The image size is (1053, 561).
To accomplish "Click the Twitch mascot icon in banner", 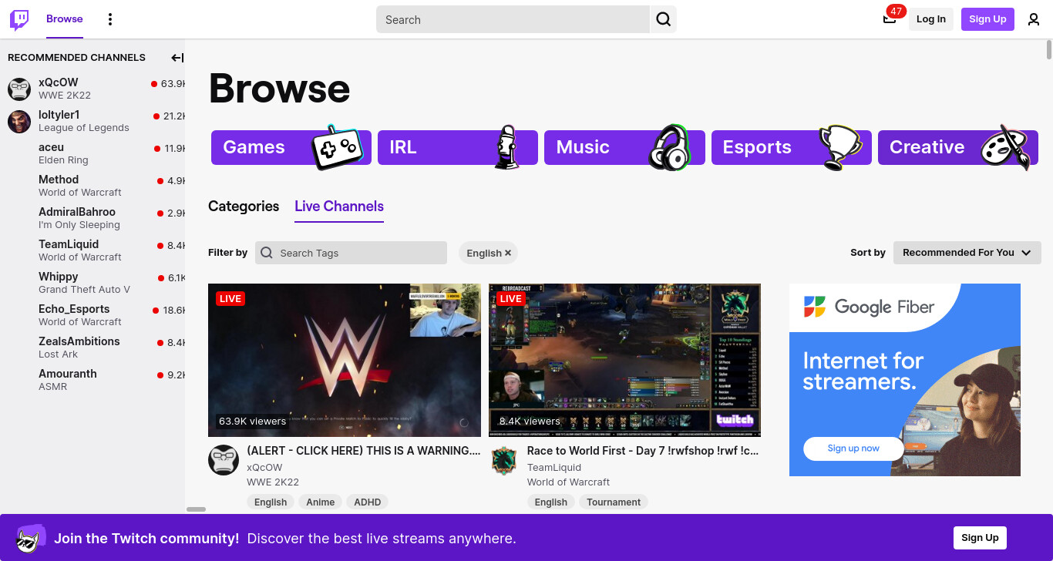I will pos(31,538).
